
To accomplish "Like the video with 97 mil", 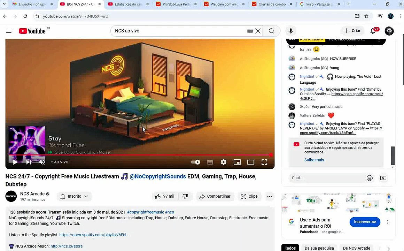I will [165, 196].
